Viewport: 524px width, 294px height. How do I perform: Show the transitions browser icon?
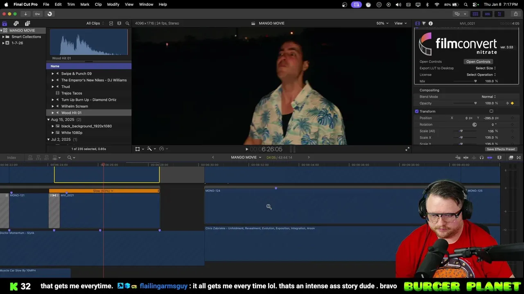tap(519, 158)
